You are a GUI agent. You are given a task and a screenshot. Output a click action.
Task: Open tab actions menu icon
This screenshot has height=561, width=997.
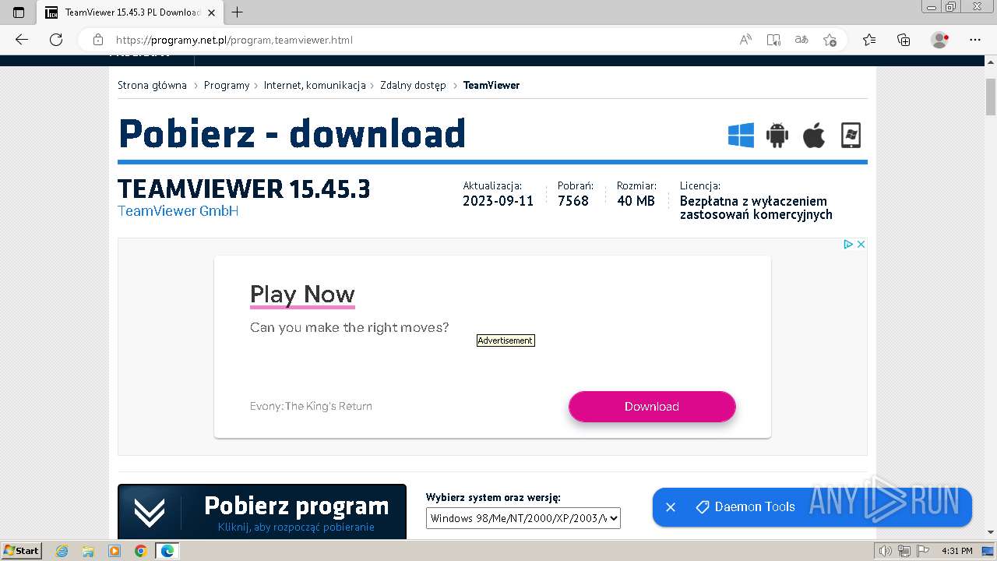click(x=19, y=12)
